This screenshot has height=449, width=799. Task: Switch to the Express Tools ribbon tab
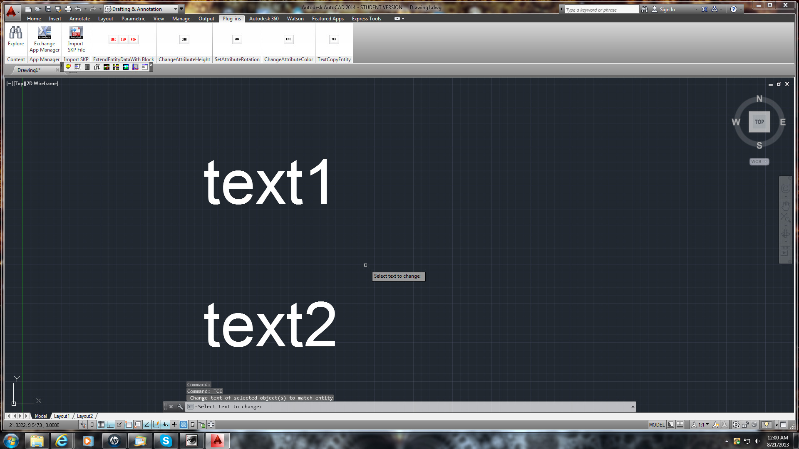pos(366,19)
